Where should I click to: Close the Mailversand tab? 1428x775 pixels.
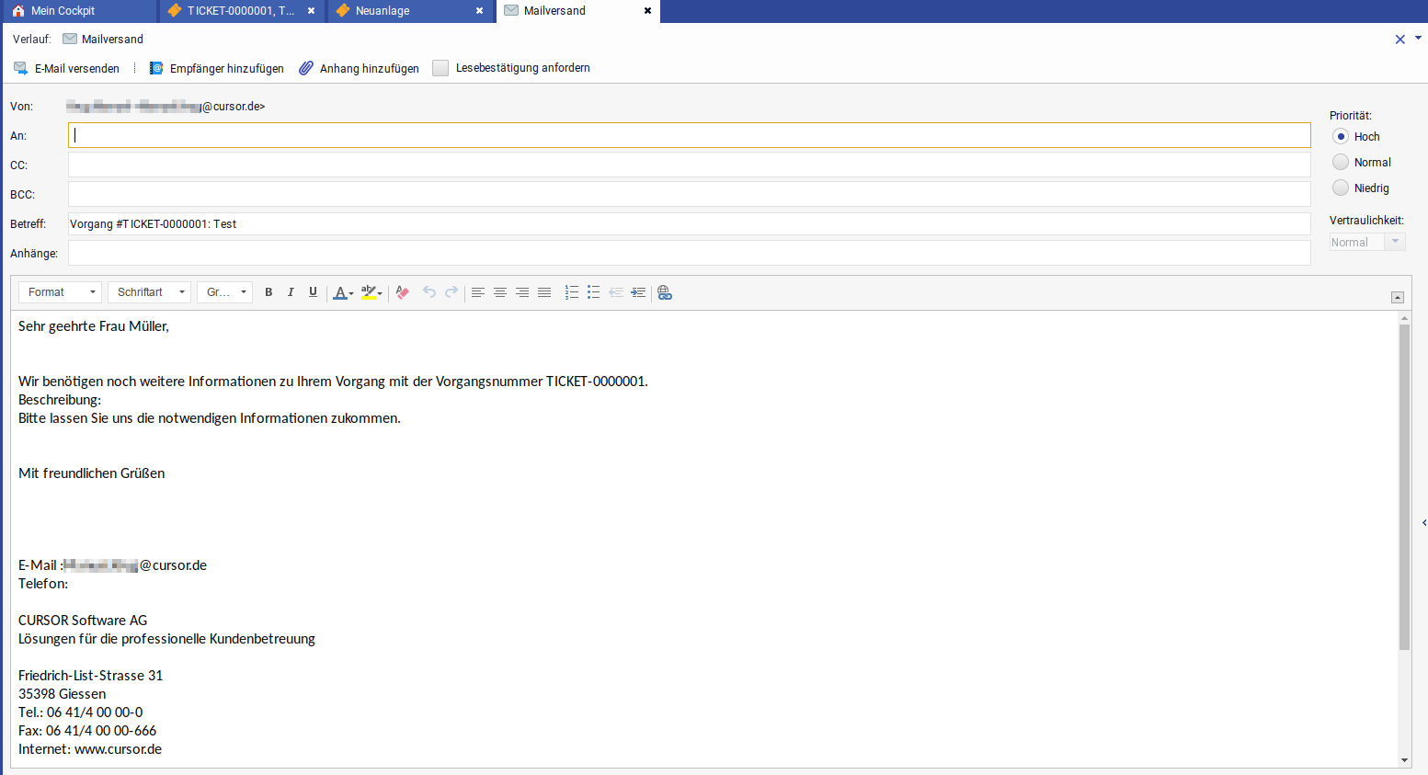pyautogui.click(x=647, y=11)
